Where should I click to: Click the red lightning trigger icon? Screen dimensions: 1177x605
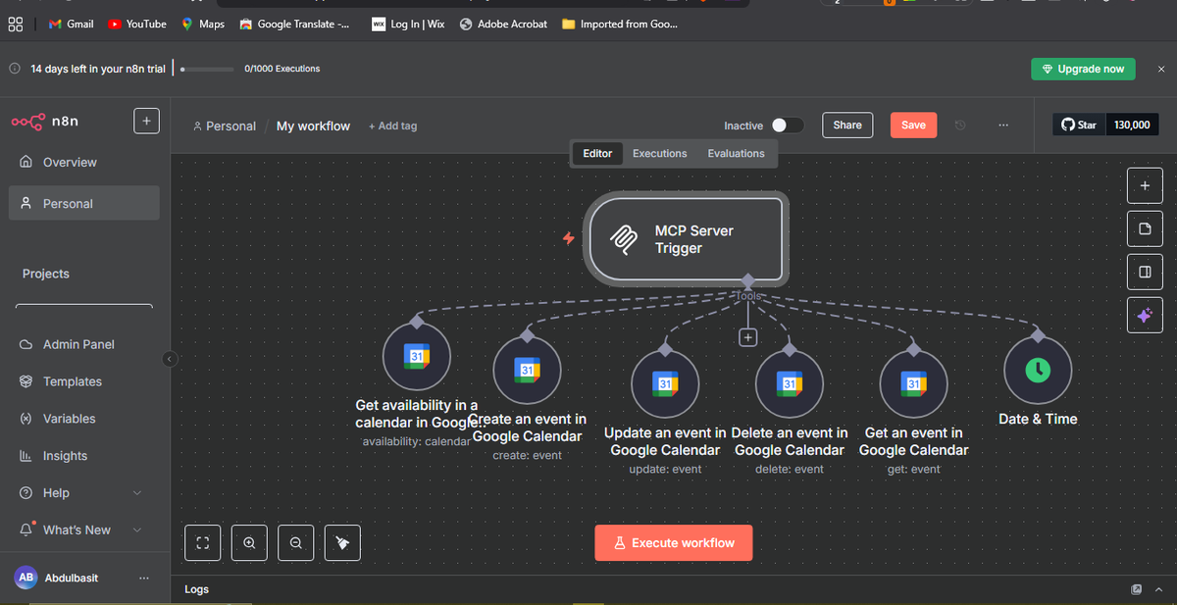[568, 238]
